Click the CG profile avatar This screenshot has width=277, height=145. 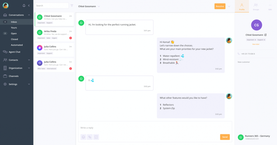(x=257, y=25)
